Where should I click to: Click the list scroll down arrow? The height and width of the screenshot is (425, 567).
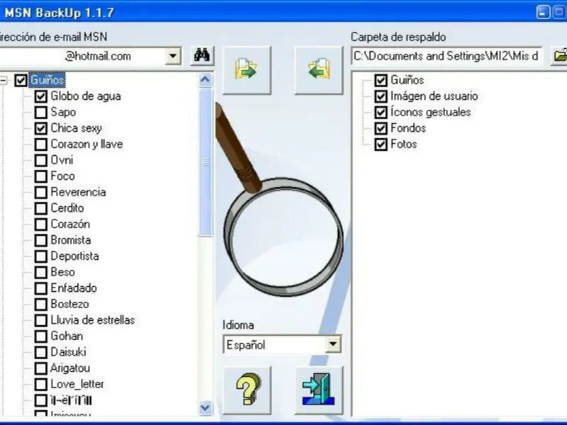pyautogui.click(x=206, y=408)
